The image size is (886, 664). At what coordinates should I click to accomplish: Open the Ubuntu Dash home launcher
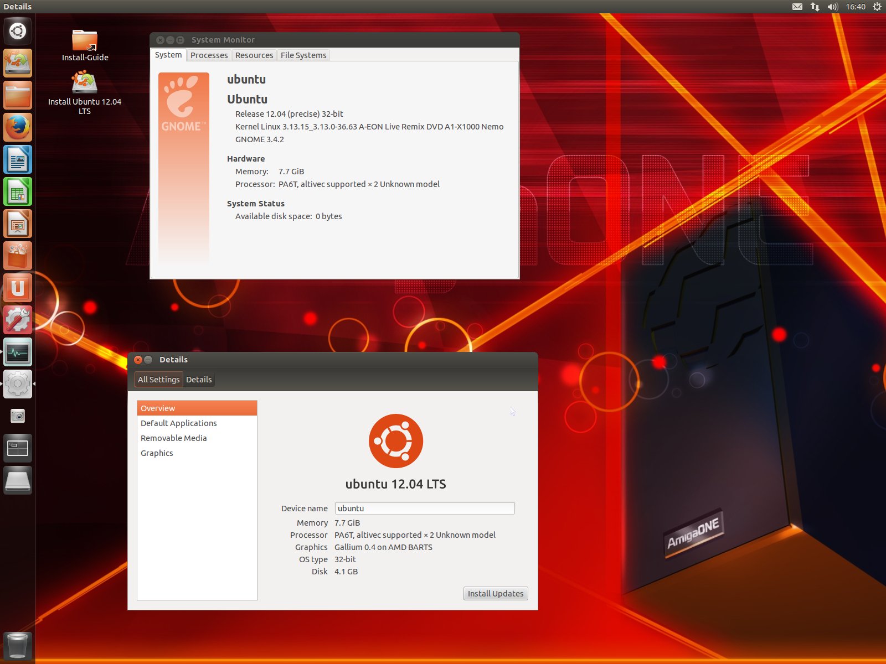click(18, 31)
